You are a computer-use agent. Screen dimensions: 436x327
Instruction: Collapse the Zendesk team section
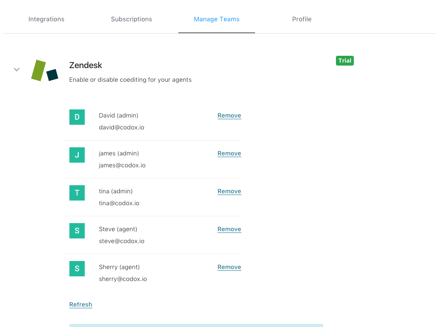point(17,69)
